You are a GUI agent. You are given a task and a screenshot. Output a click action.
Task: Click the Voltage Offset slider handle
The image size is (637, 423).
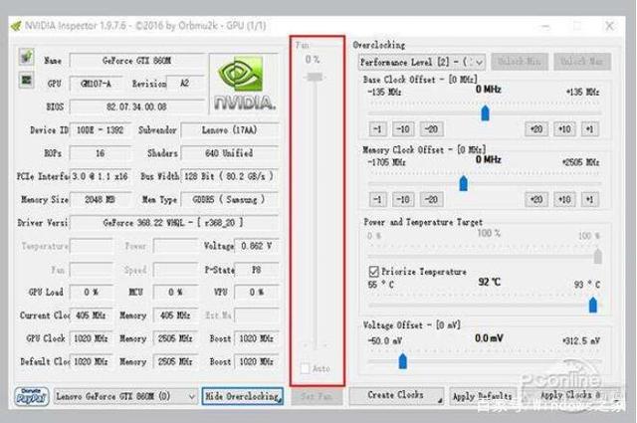[402, 361]
